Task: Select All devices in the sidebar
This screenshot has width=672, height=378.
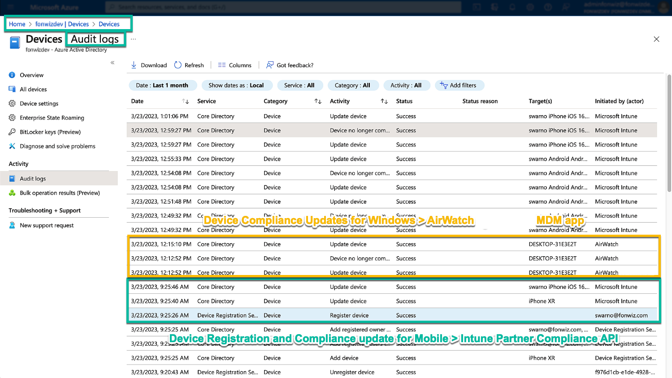Action: click(x=33, y=90)
